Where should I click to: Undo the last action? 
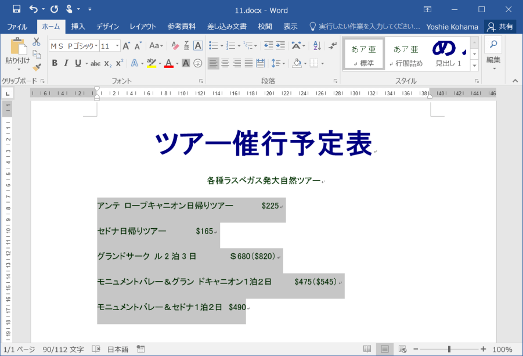click(x=33, y=9)
